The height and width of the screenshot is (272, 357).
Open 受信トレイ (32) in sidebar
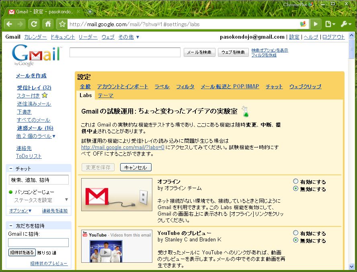pyautogui.click(x=34, y=88)
